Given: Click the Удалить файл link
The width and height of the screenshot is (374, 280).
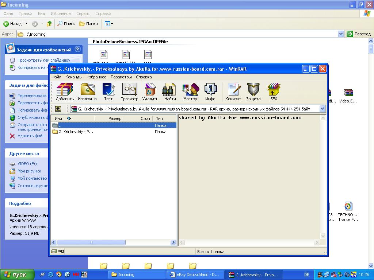Looking at the screenshot, I should (x=31, y=136).
